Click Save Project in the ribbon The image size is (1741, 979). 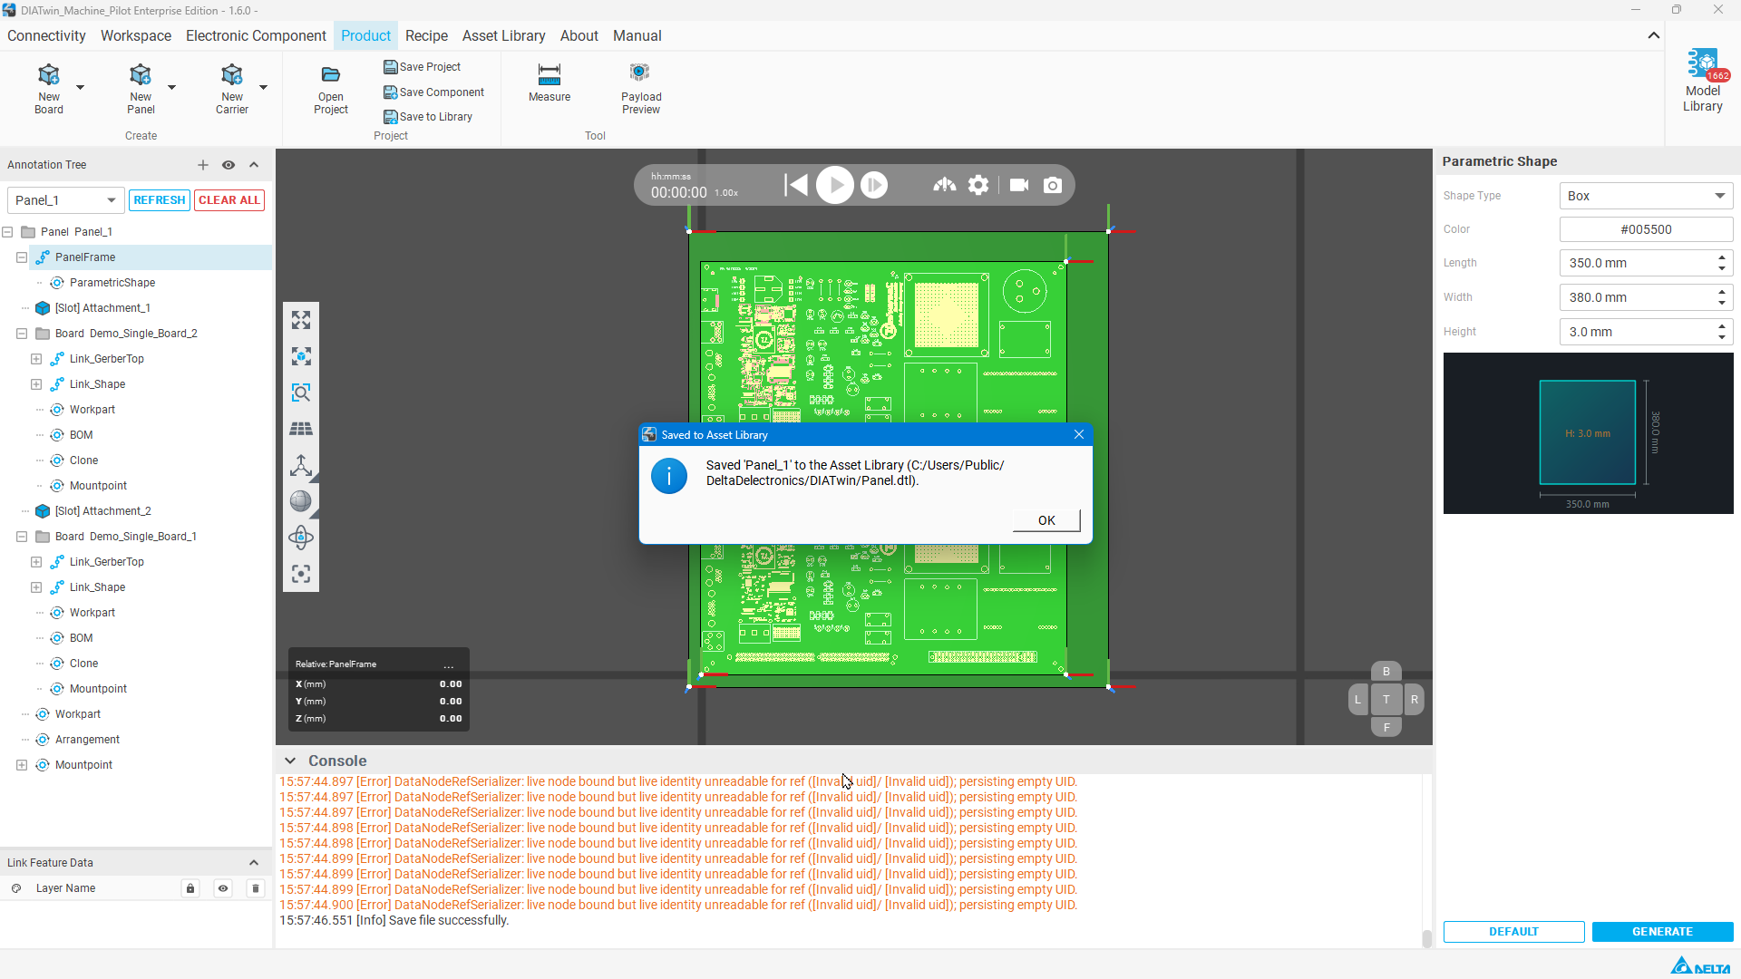click(x=422, y=67)
